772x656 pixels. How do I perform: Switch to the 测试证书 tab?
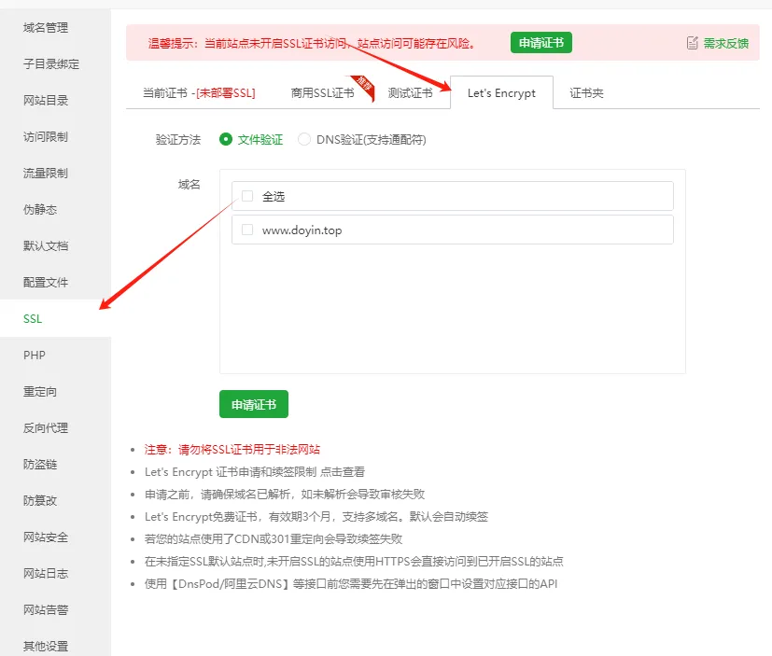point(411,93)
